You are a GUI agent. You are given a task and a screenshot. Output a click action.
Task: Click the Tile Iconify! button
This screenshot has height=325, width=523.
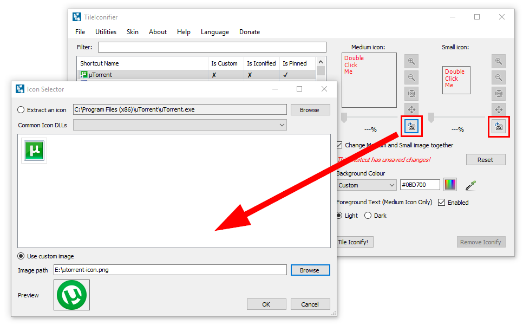(354, 242)
